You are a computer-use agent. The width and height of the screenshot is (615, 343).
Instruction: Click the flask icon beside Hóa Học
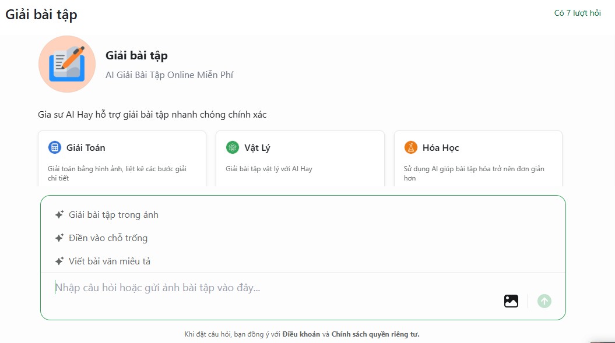coord(411,147)
